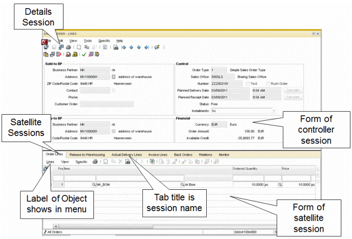Click the new document icon in the main toolbar
Screen dimensions: 352x239
click(79, 47)
